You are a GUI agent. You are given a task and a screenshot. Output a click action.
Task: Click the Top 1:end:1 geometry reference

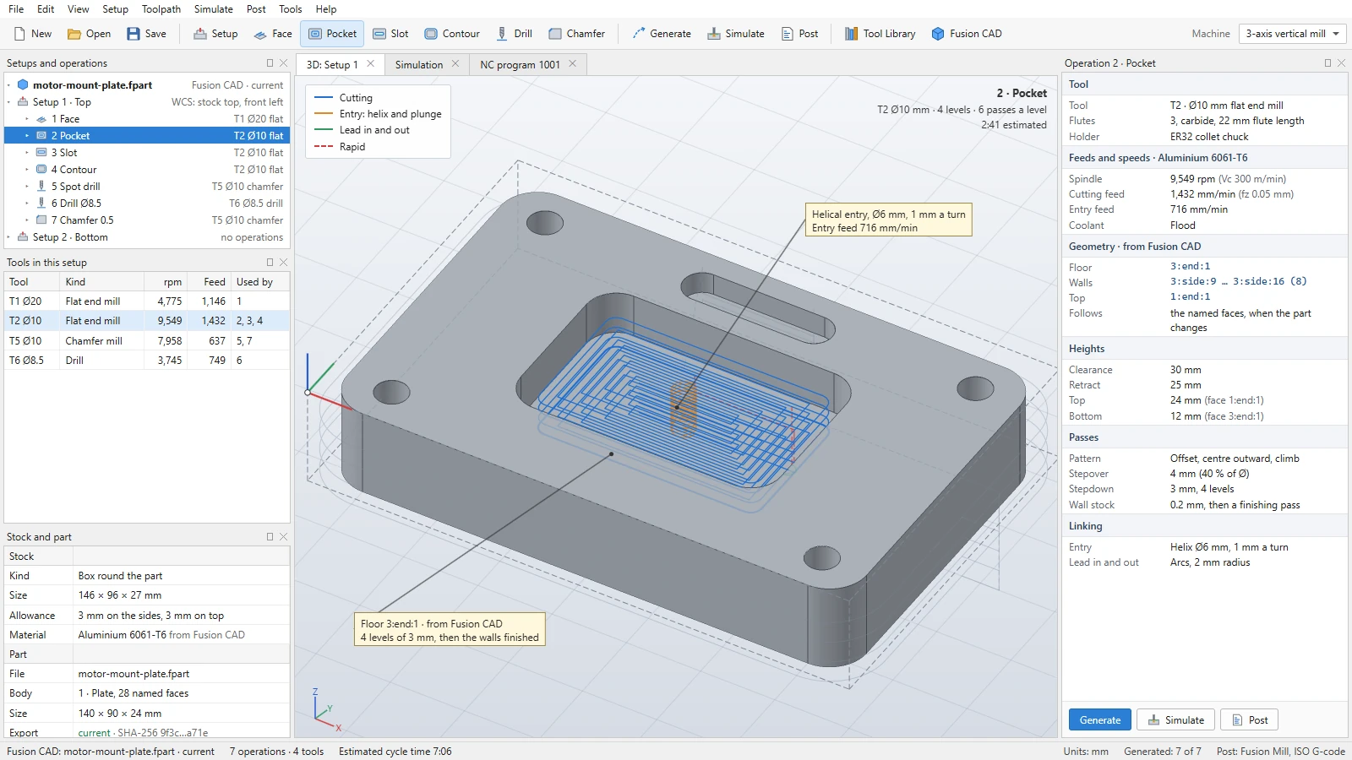[1190, 297]
